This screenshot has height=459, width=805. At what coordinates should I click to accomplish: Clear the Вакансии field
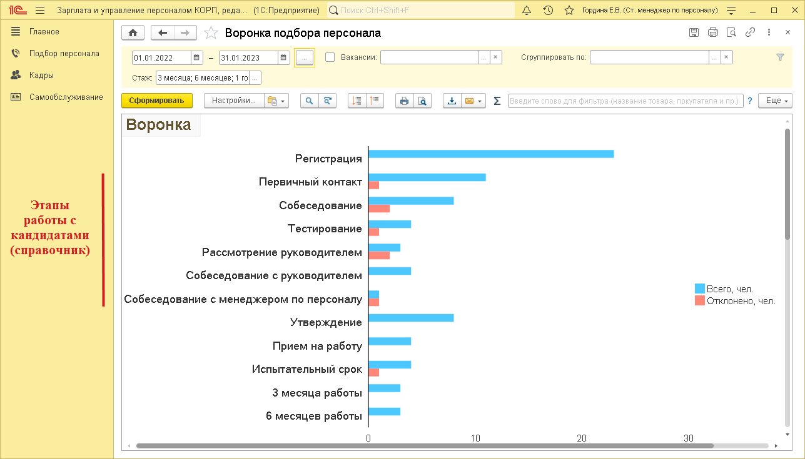coord(496,57)
